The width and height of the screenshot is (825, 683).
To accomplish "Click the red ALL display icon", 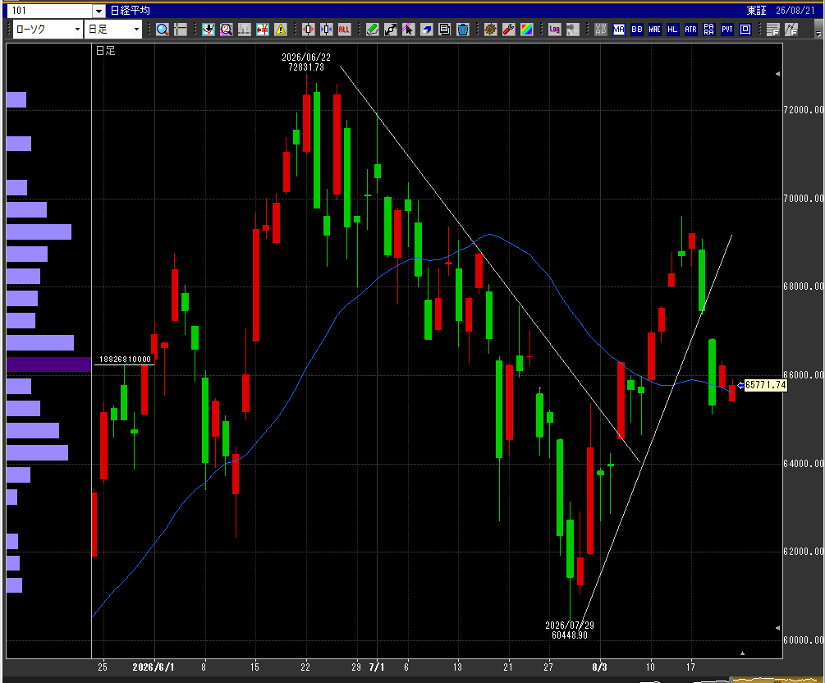I will pos(344,30).
